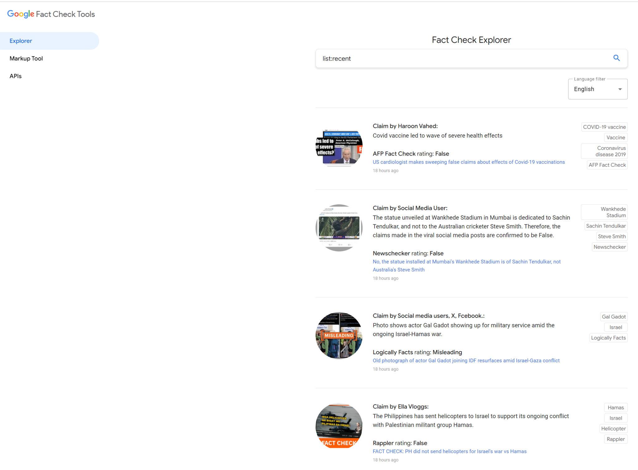This screenshot has height=470, width=638.
Task: Click the Newschecker tag
Action: 609,247
